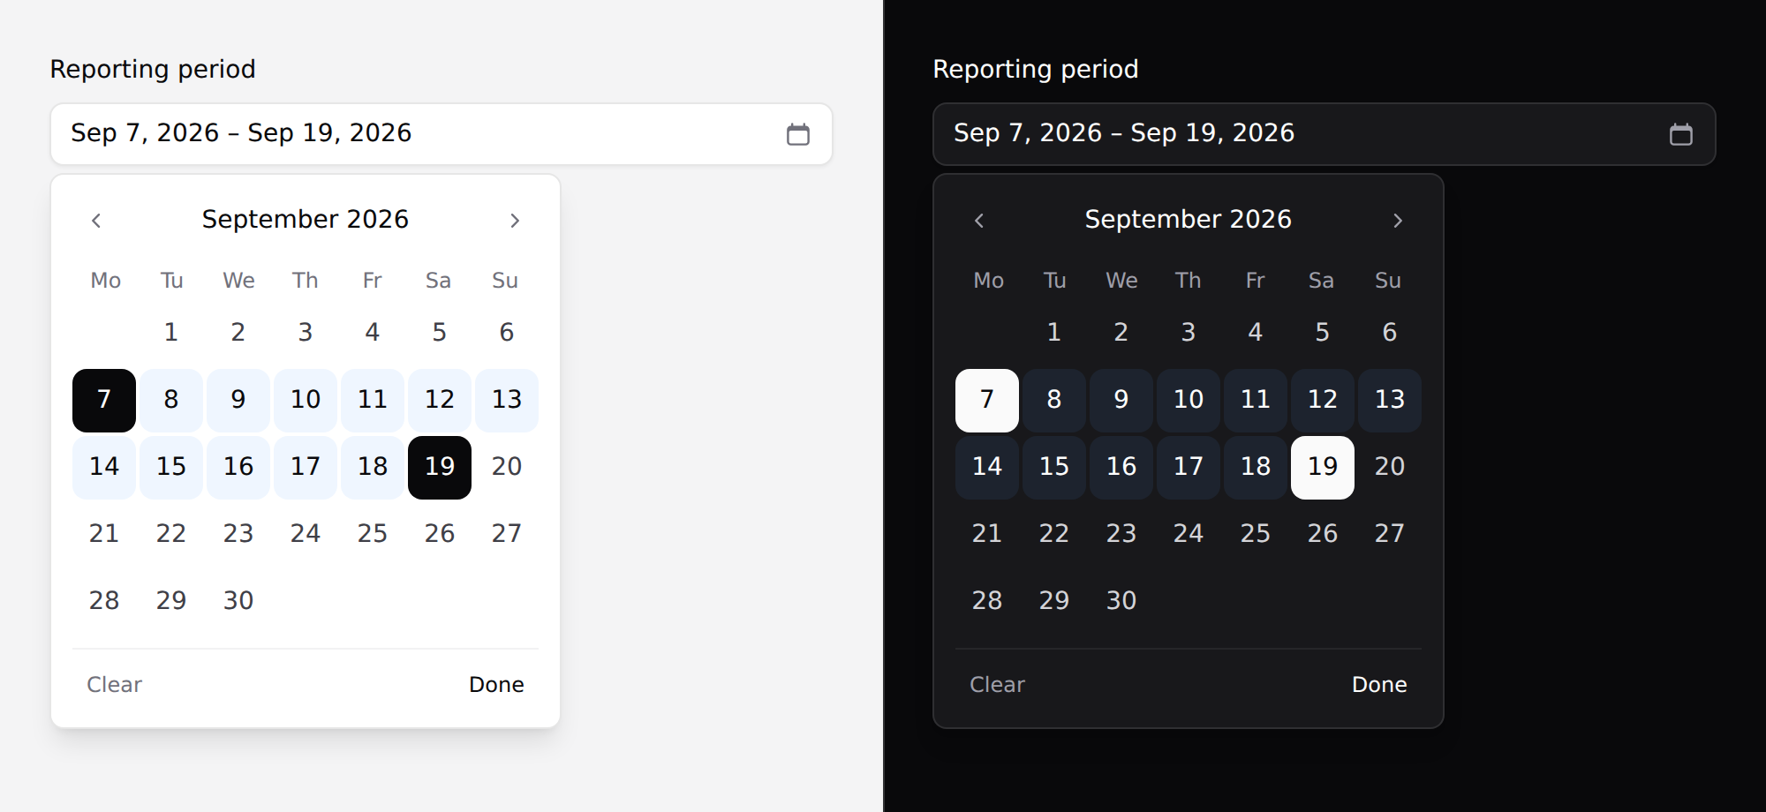This screenshot has width=1766, height=812.
Task: Pick day 30 in light calendar
Action: (238, 602)
